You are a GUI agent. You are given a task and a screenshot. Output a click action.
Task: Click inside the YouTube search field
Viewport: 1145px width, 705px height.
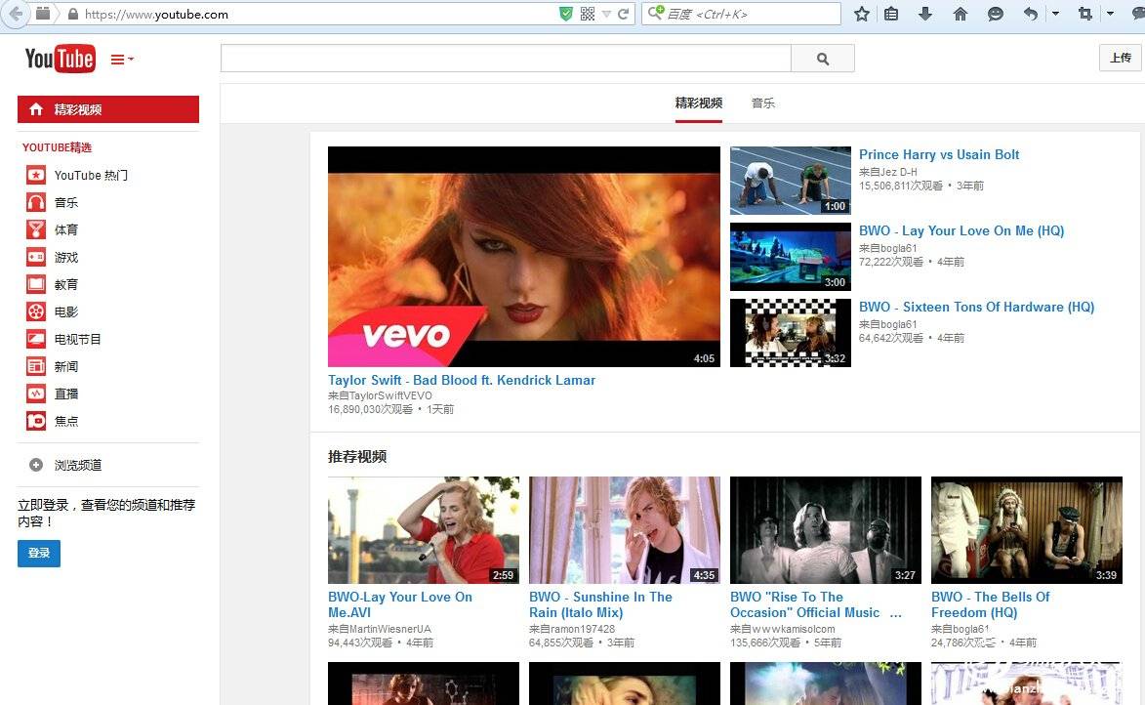(x=506, y=59)
